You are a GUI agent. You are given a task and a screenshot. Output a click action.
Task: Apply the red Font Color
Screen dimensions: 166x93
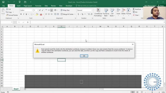41,14
